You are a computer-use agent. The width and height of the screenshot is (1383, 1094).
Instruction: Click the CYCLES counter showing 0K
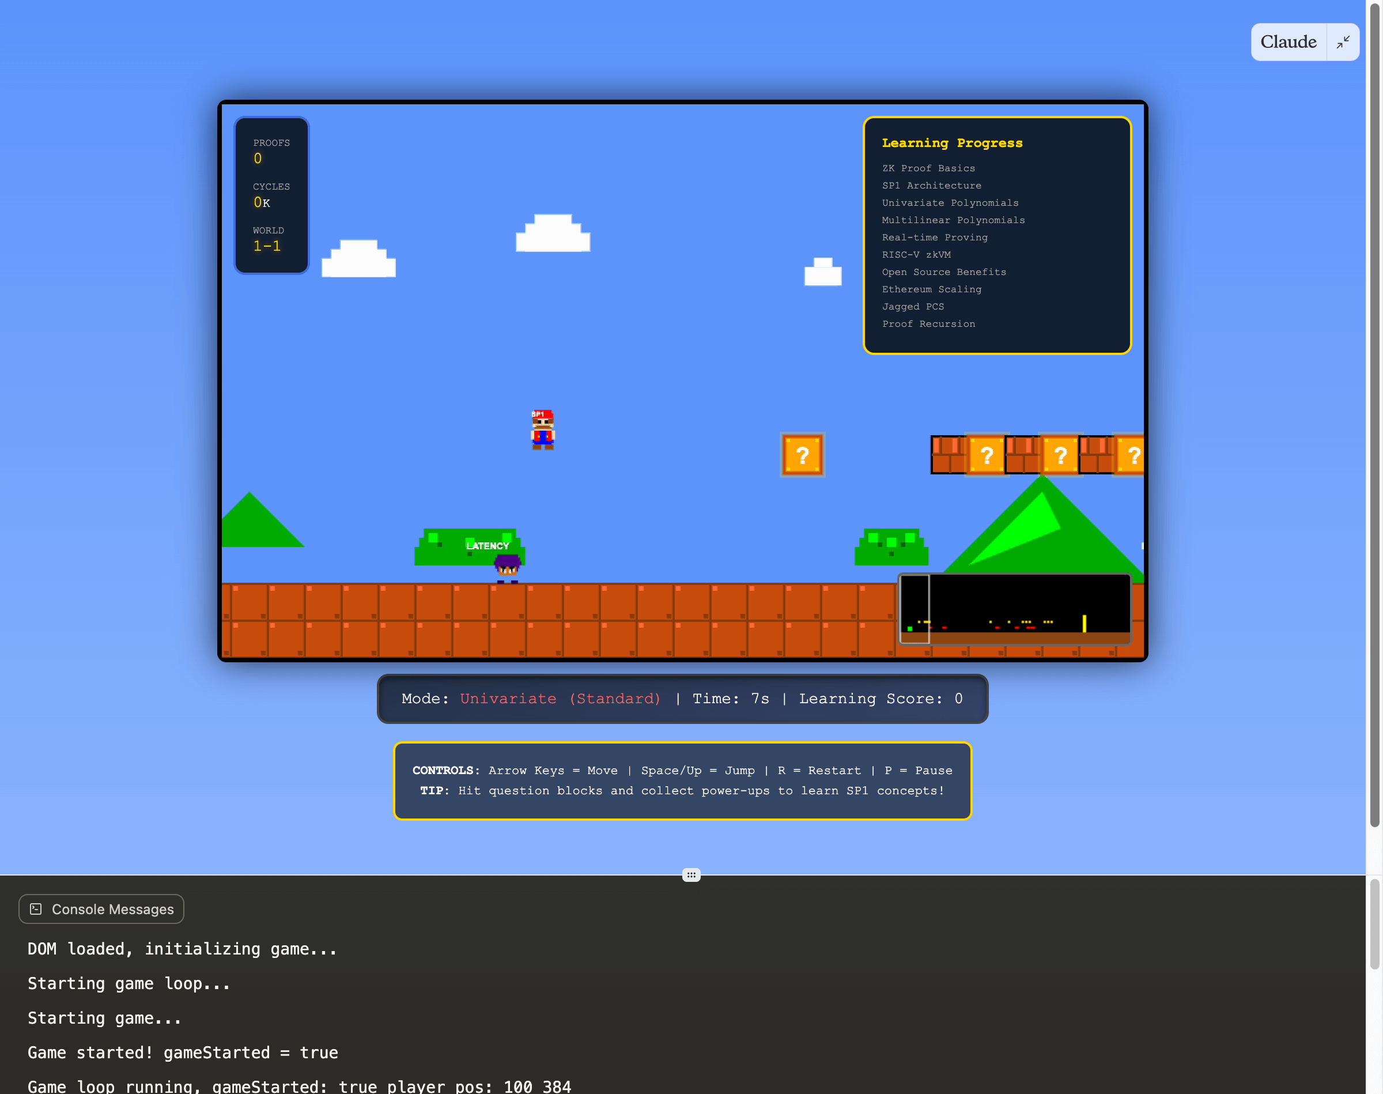coord(262,202)
